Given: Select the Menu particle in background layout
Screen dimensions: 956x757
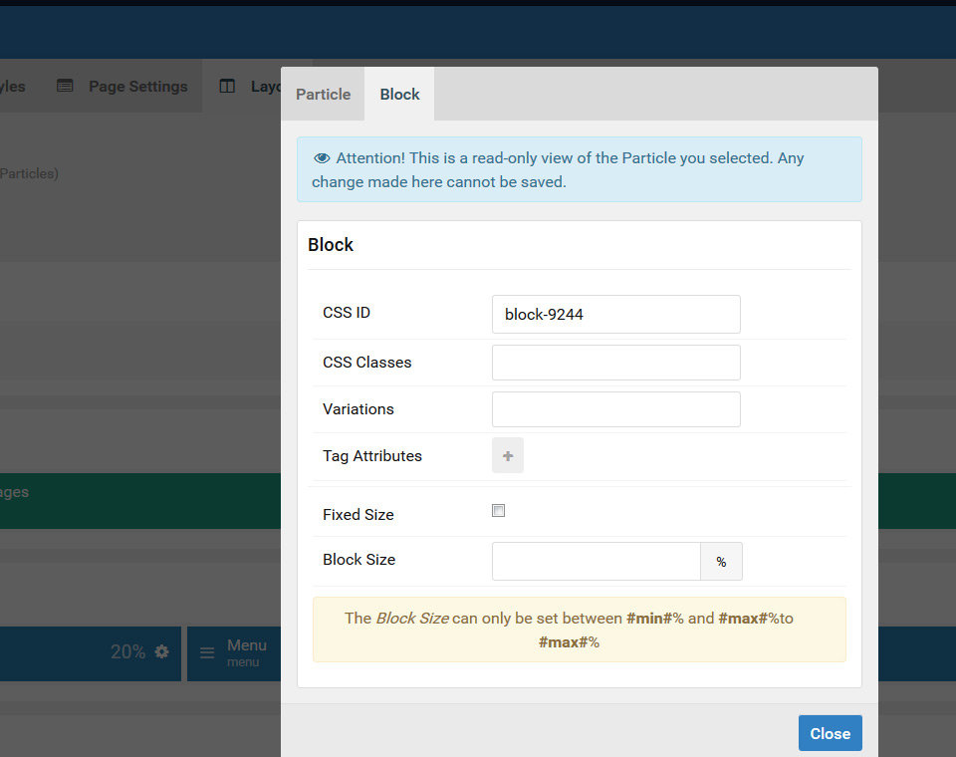Looking at the screenshot, I should tap(234, 653).
